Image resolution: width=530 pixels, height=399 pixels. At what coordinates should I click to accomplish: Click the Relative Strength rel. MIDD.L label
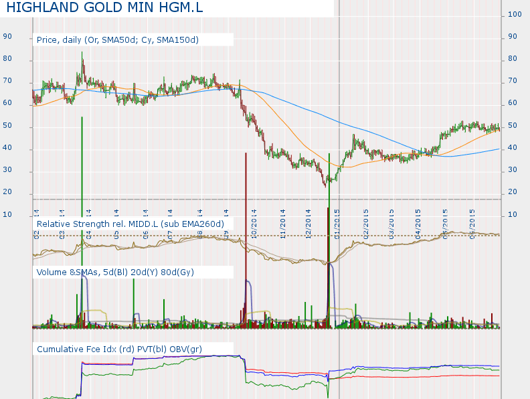(130, 224)
